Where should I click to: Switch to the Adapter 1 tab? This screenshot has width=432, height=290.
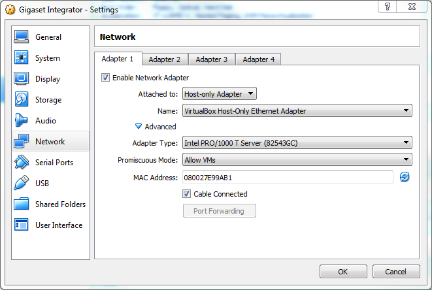118,59
